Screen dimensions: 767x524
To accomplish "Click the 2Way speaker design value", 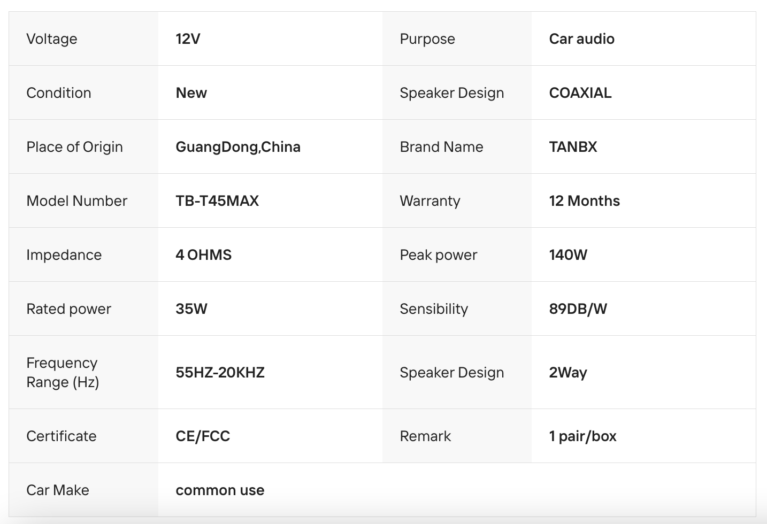I will coord(567,373).
